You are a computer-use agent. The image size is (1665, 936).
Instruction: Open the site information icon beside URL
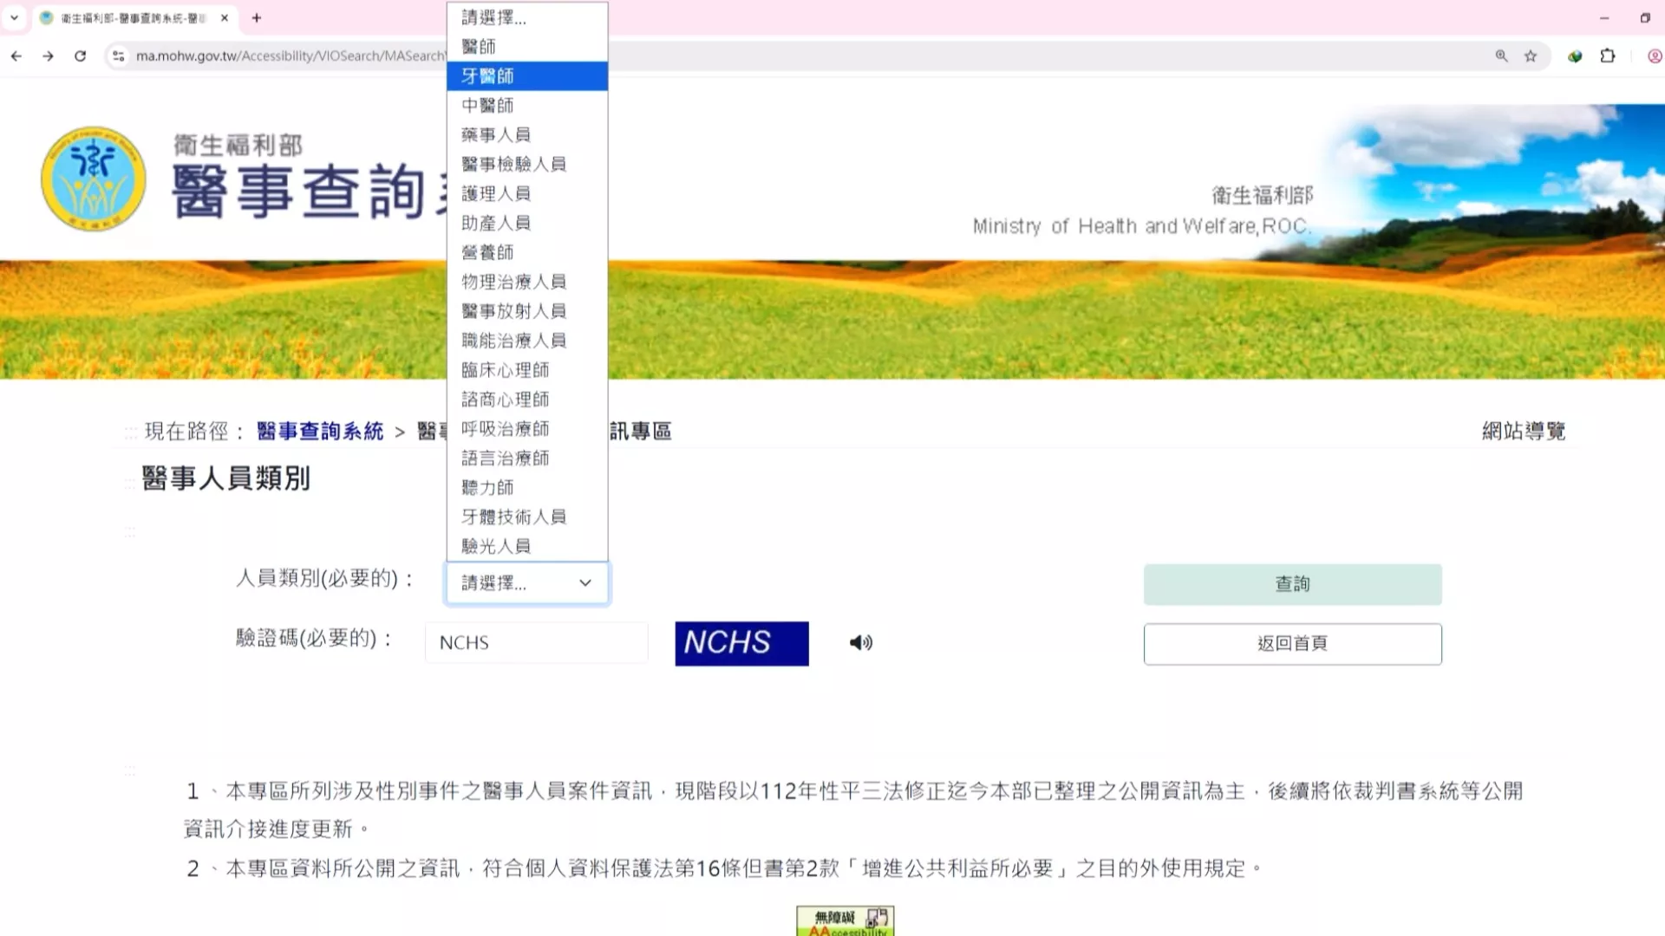click(x=119, y=56)
